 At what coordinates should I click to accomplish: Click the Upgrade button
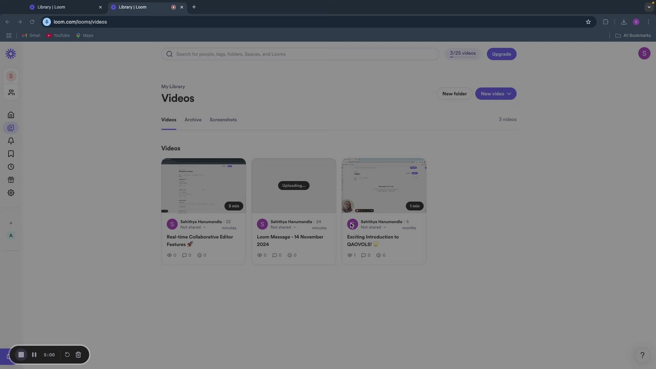[501, 54]
